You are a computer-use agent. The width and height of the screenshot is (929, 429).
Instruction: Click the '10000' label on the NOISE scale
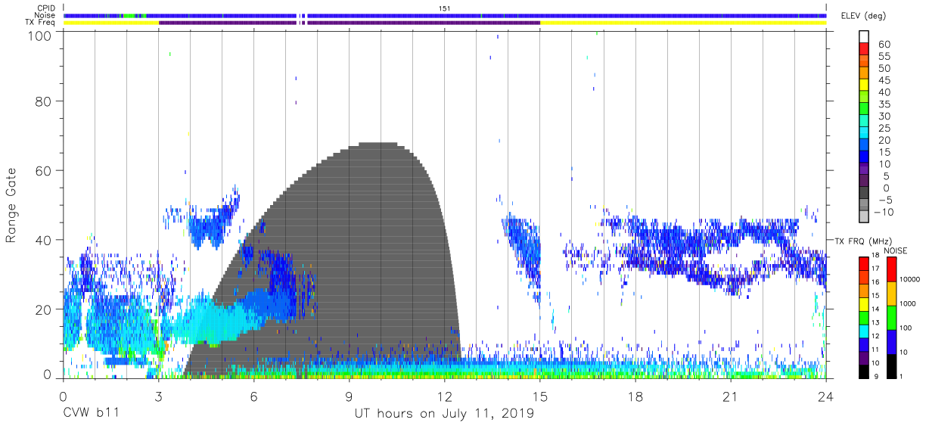(x=909, y=279)
